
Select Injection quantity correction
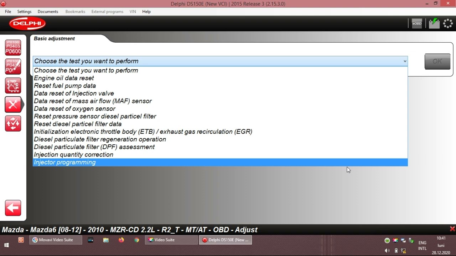point(220,155)
